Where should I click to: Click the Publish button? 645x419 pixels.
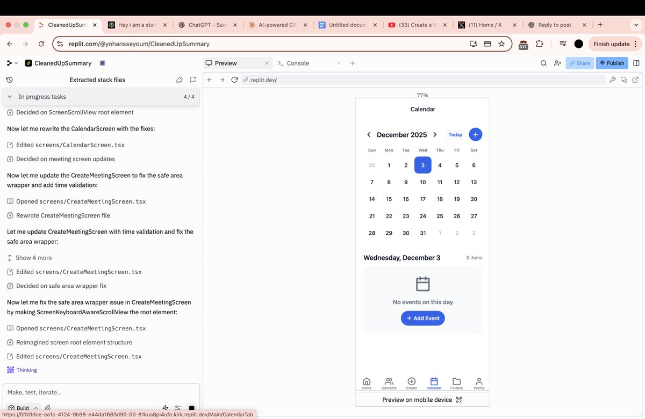pos(612,63)
